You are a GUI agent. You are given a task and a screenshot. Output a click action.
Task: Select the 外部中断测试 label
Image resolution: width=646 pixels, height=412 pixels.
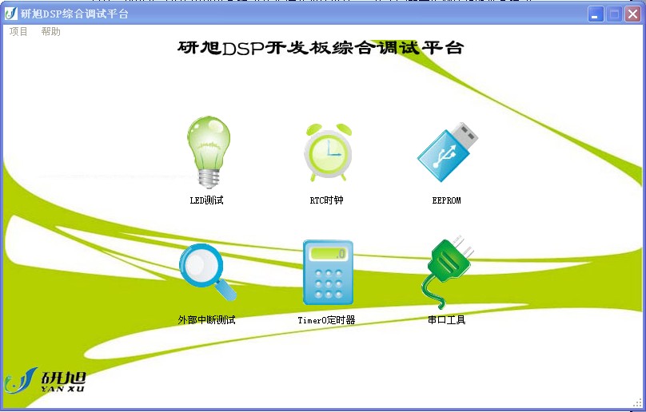point(206,320)
